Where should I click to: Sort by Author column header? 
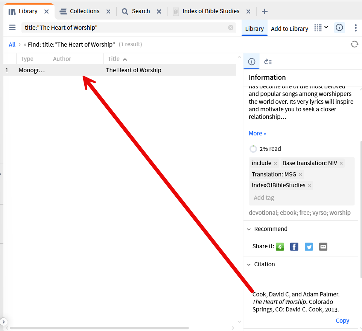(x=76, y=59)
